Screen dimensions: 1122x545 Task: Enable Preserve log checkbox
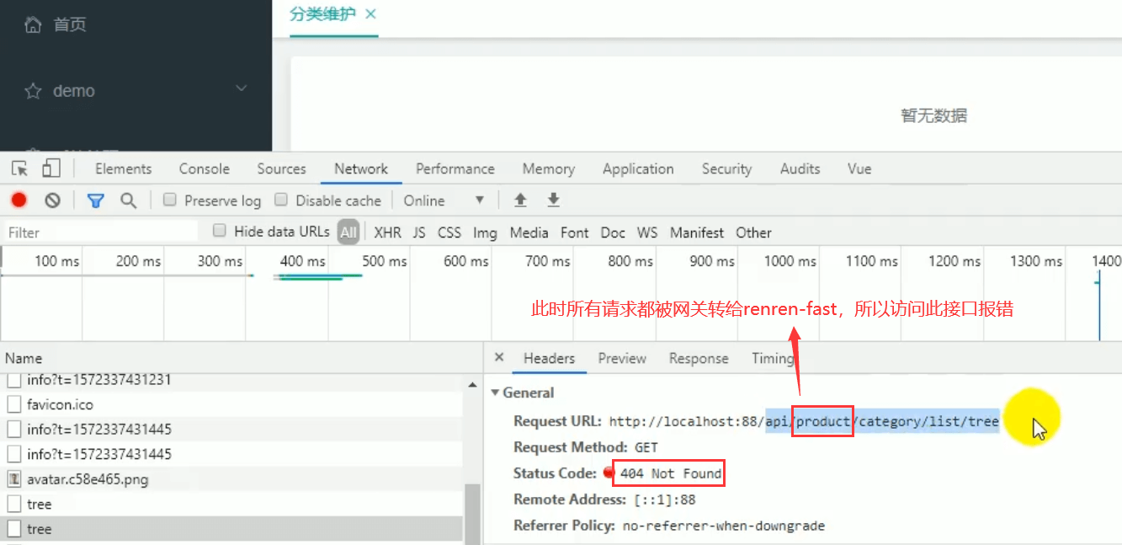pyautogui.click(x=169, y=200)
